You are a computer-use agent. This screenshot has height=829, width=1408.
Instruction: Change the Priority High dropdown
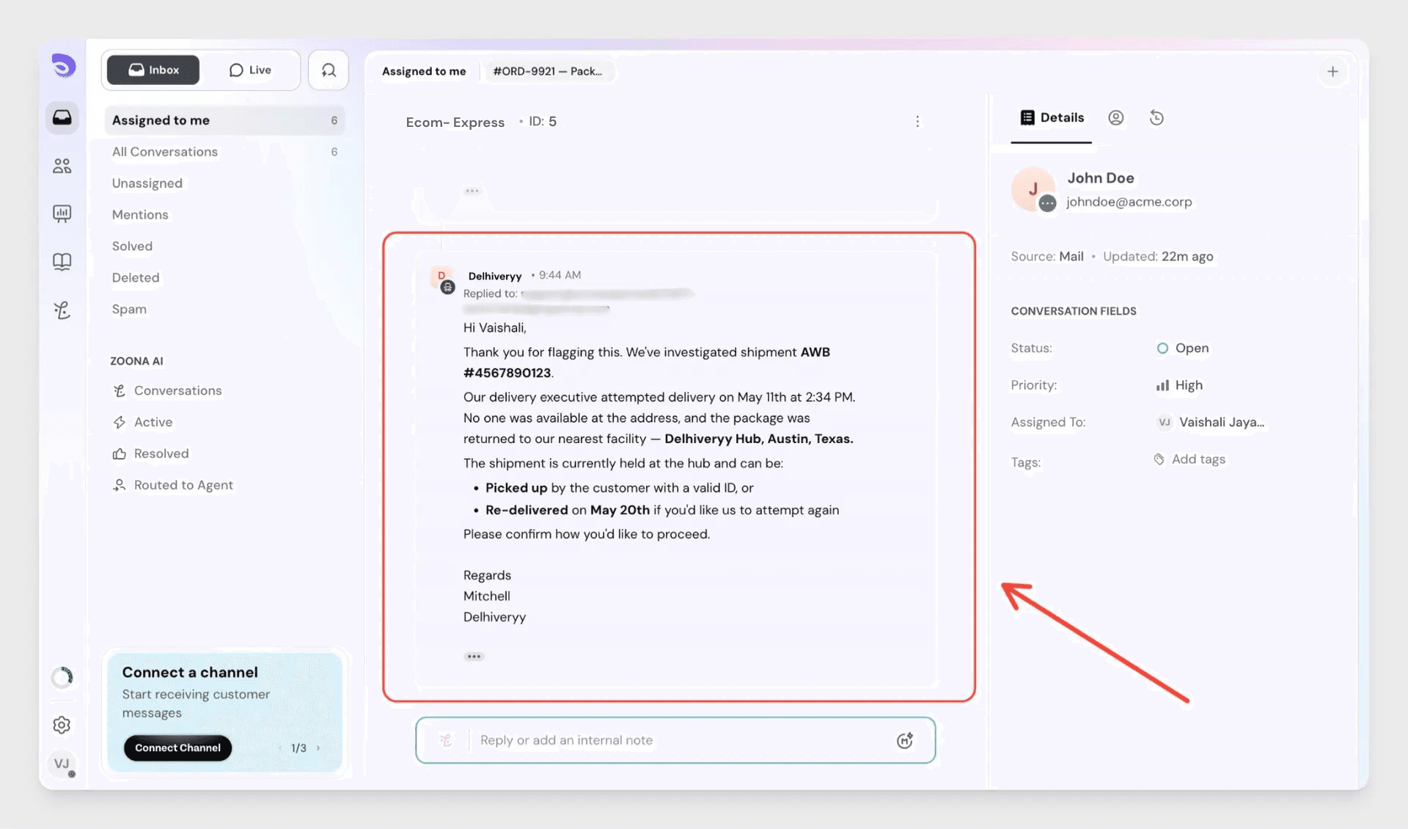pos(1180,386)
